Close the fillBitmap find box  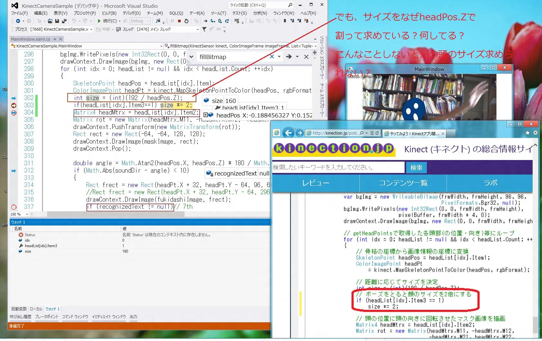306,57
